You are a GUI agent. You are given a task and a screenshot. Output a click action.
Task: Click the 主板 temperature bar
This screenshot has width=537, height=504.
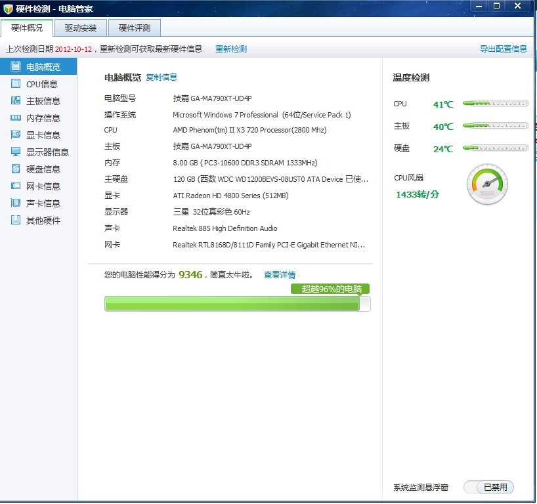point(495,126)
